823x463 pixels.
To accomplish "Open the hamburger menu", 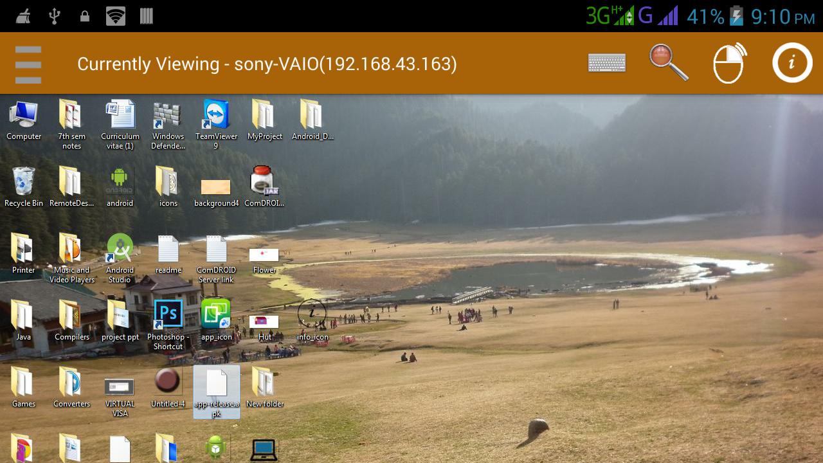I will [27, 64].
